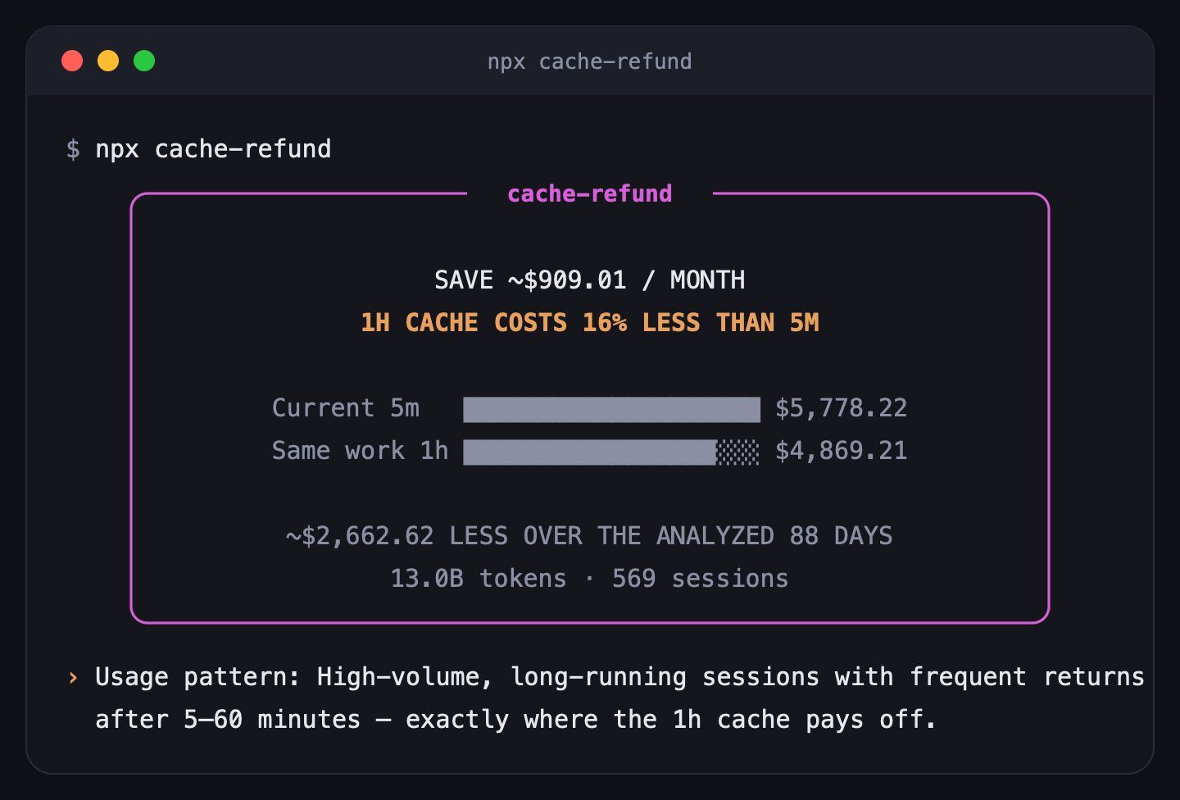Maximize the terminal with the green button
The image size is (1180, 800).
144,61
